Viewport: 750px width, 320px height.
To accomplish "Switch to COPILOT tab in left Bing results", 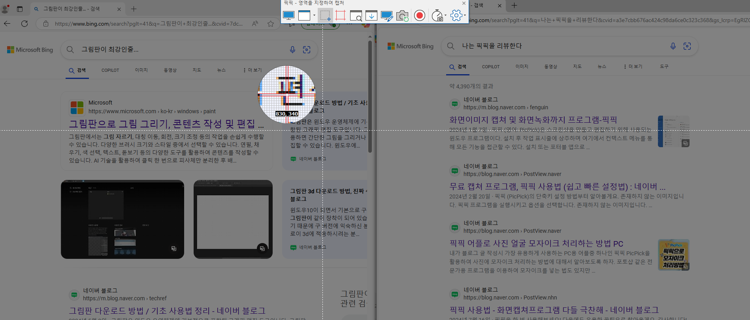I will (110, 70).
